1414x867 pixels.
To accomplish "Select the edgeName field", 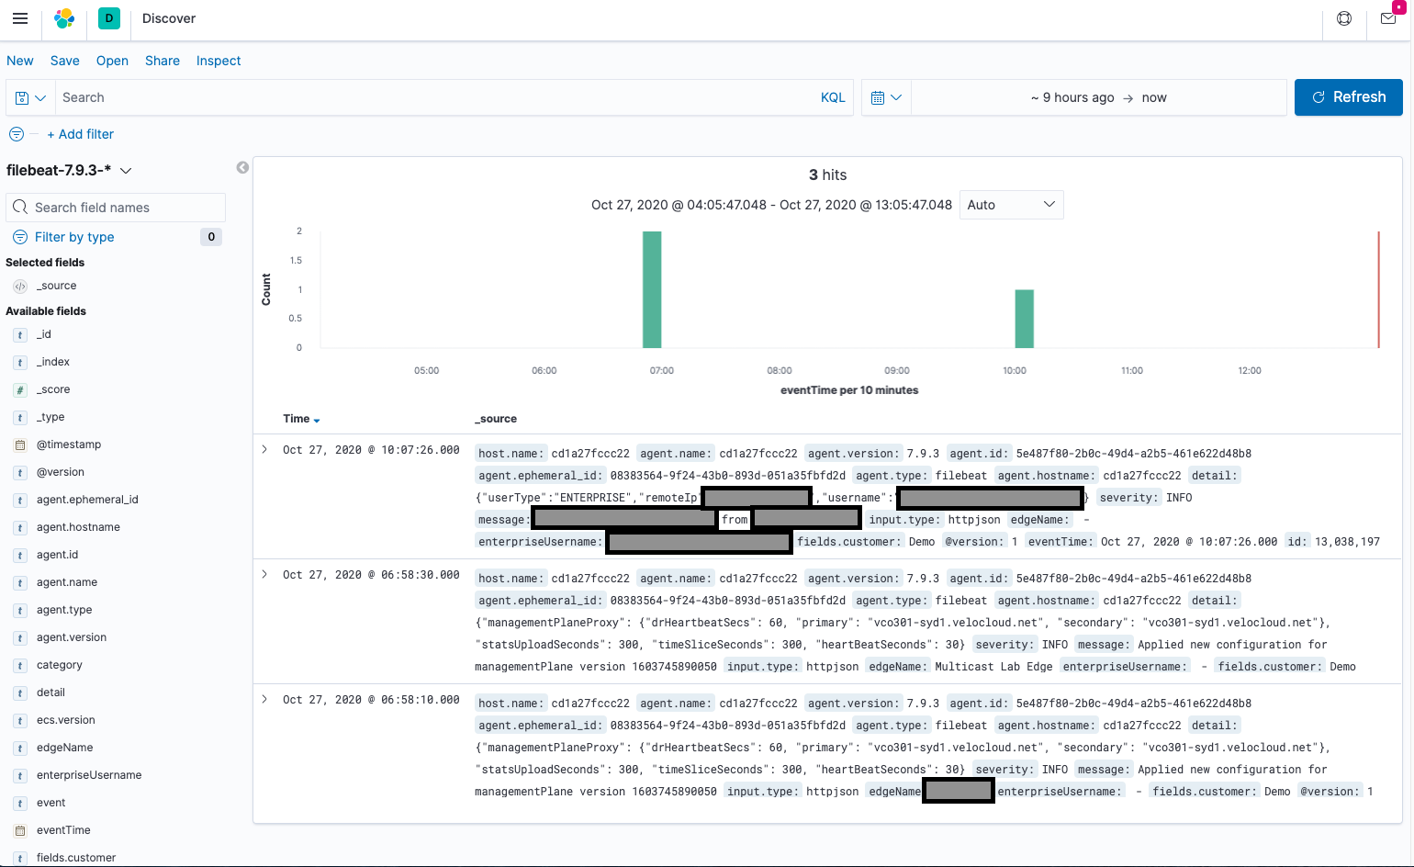I will point(64,748).
